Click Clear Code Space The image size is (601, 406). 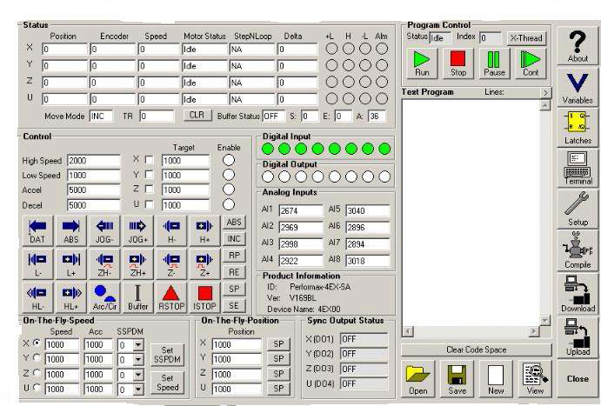point(476,349)
